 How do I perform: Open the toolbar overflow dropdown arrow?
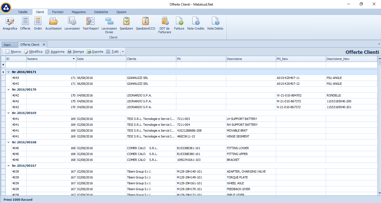coord(123,52)
